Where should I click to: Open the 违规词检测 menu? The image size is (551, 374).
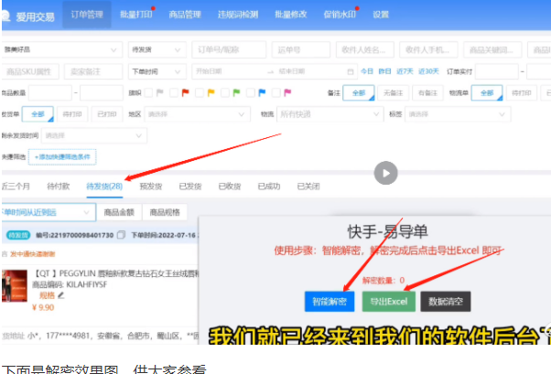(x=238, y=15)
